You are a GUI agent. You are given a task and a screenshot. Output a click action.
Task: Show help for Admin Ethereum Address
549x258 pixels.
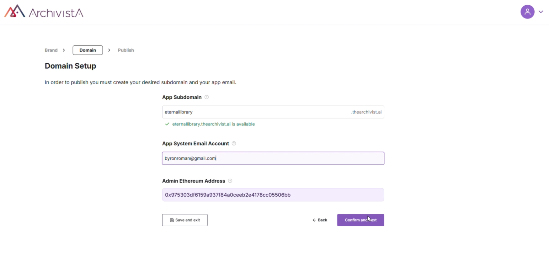[230, 181]
